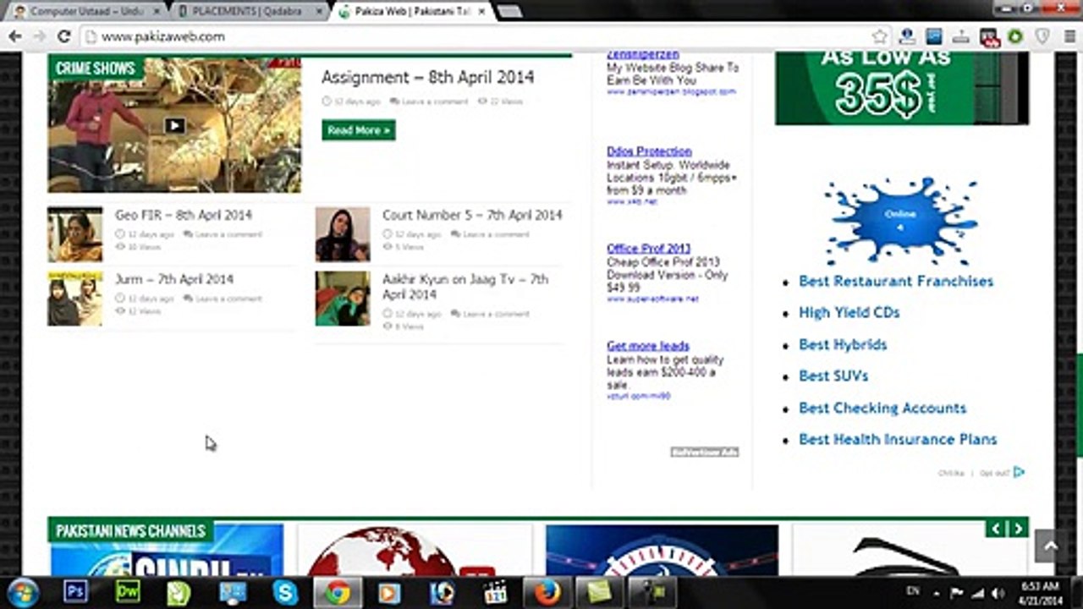Open the Best SUVs link
This screenshot has width=1083, height=609.
pos(833,376)
